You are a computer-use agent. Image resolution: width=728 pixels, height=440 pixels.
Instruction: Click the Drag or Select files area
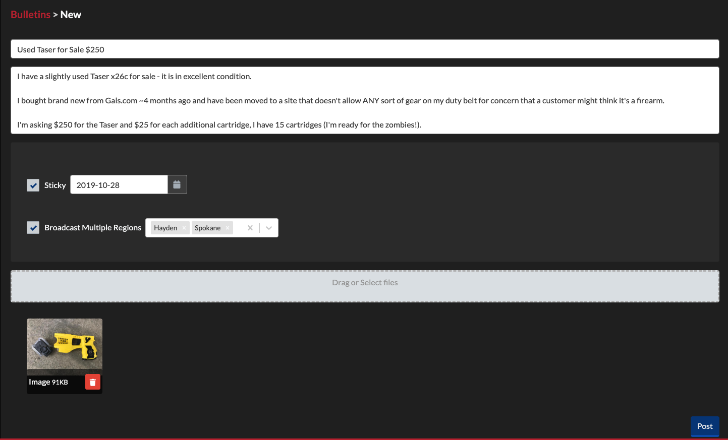coord(364,282)
